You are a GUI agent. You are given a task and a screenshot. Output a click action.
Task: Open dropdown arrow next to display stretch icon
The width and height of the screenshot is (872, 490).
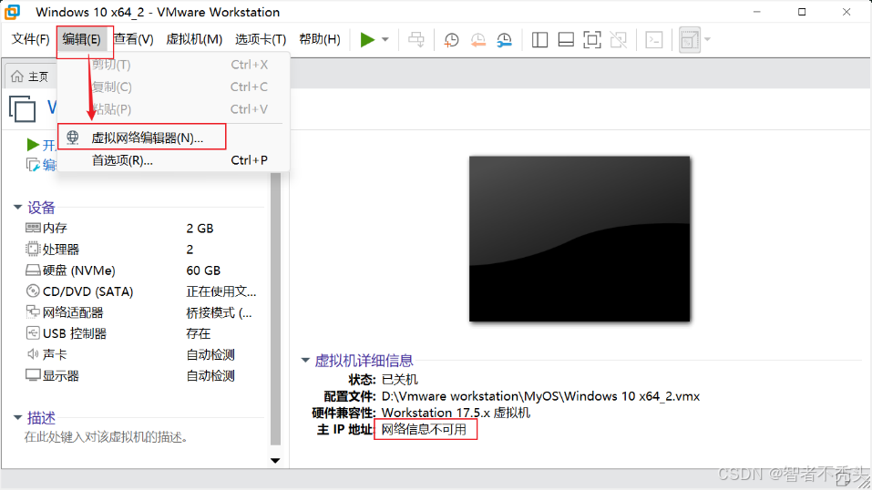[707, 39]
